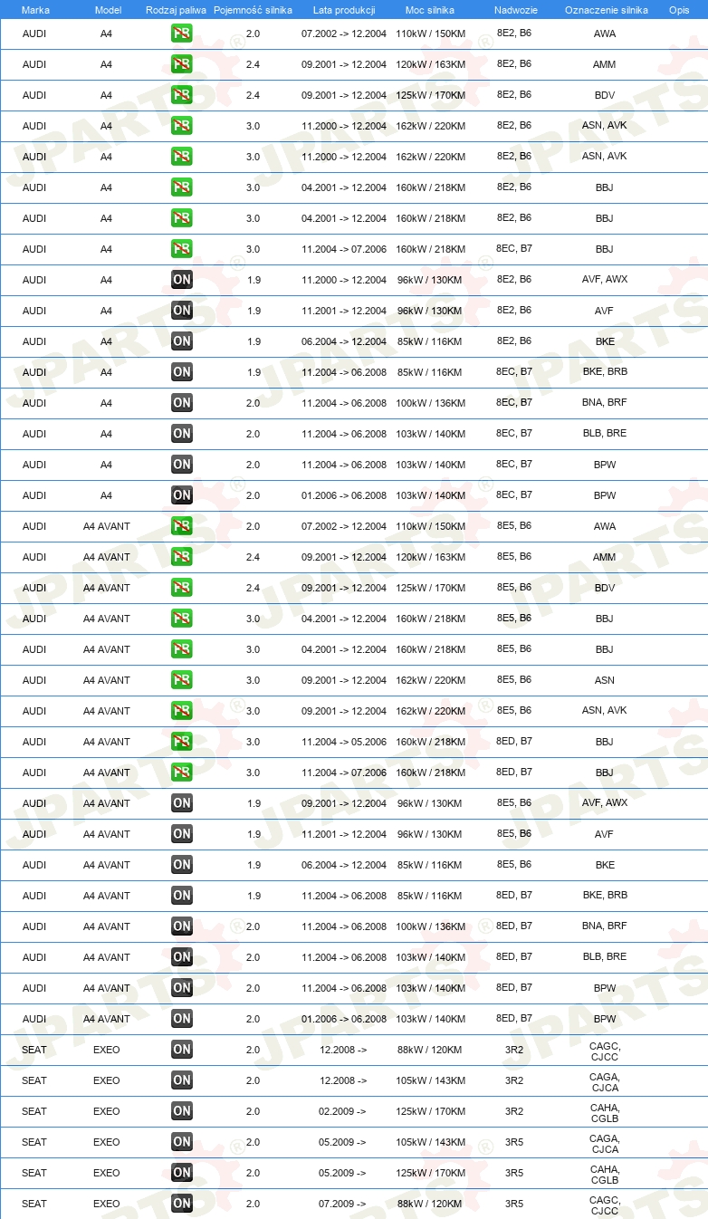The image size is (708, 1219).
Task: Click the 06.2004 -> 12.2004 date in the A4 AVANT BKE row
Action: 344,865
